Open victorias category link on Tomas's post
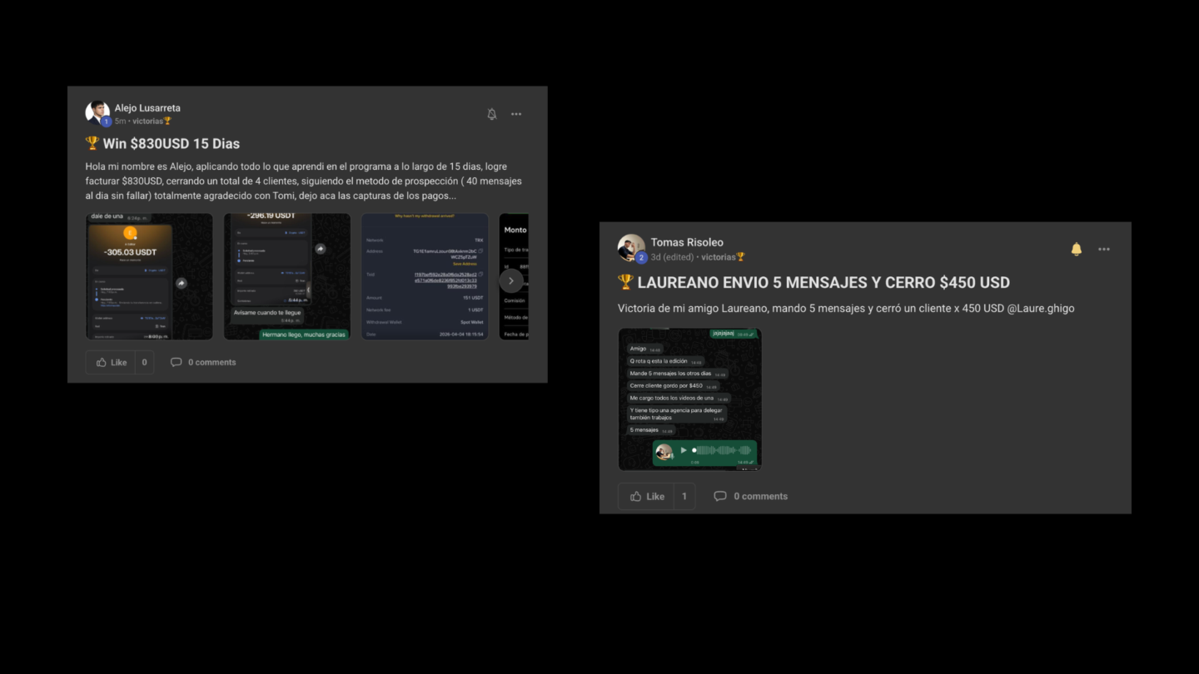This screenshot has width=1199, height=674. click(x=723, y=257)
